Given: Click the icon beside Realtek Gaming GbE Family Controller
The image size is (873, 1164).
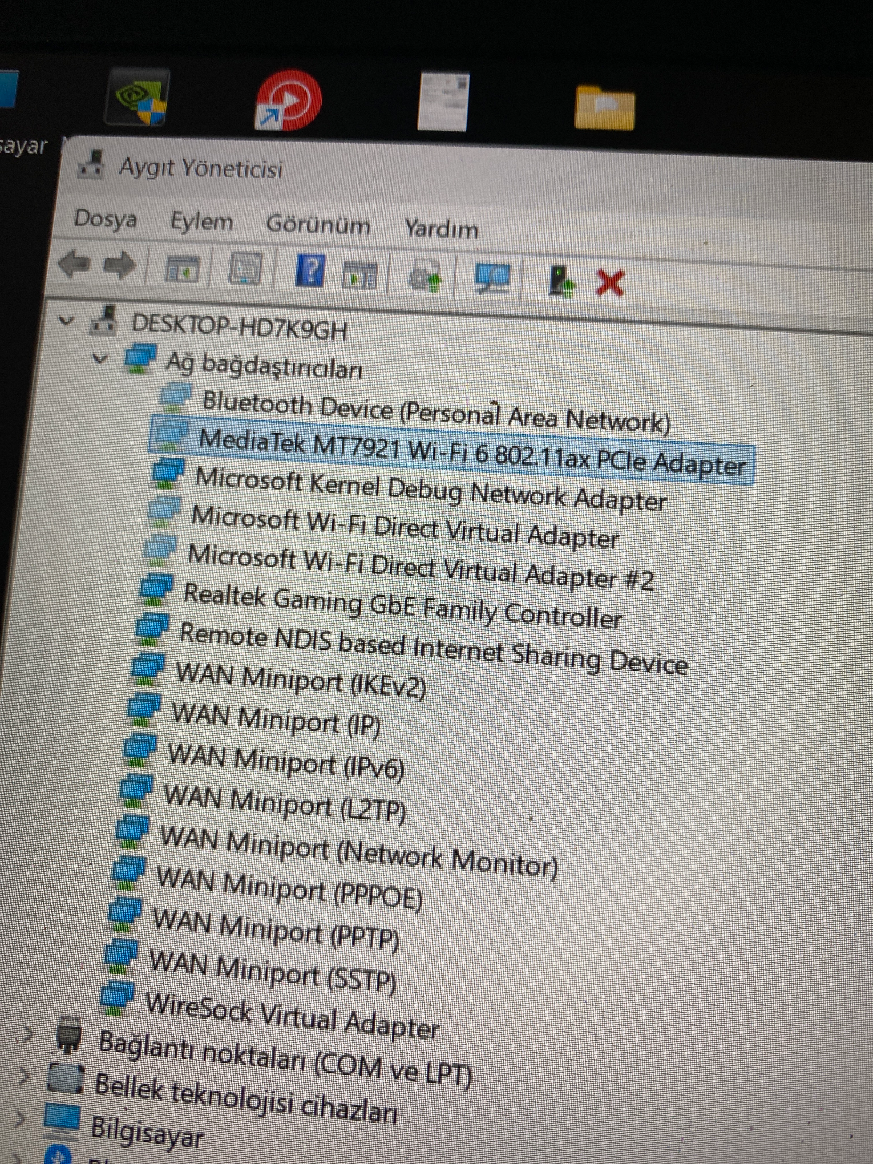Looking at the screenshot, I should pos(157,591).
